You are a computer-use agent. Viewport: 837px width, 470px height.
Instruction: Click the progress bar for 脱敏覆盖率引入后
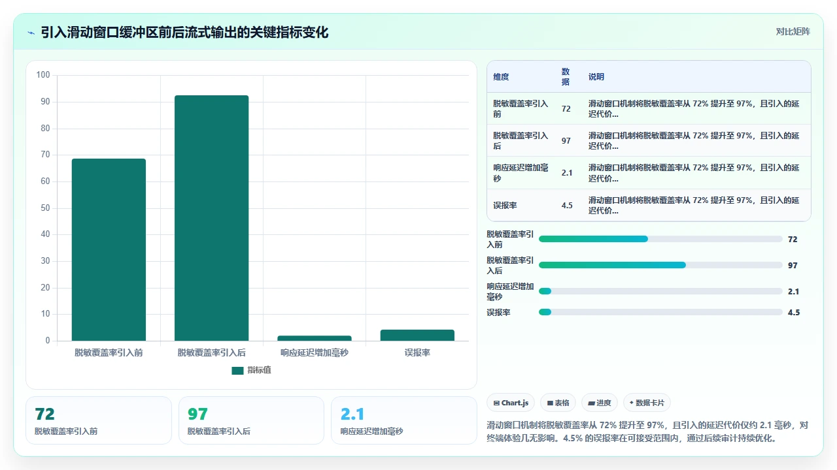pyautogui.click(x=660, y=265)
